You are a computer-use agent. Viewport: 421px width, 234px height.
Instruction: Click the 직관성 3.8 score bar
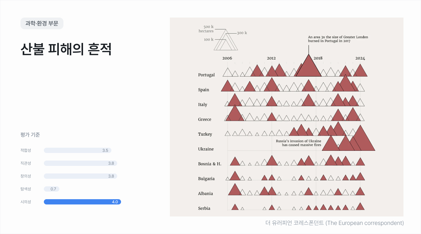coord(80,163)
